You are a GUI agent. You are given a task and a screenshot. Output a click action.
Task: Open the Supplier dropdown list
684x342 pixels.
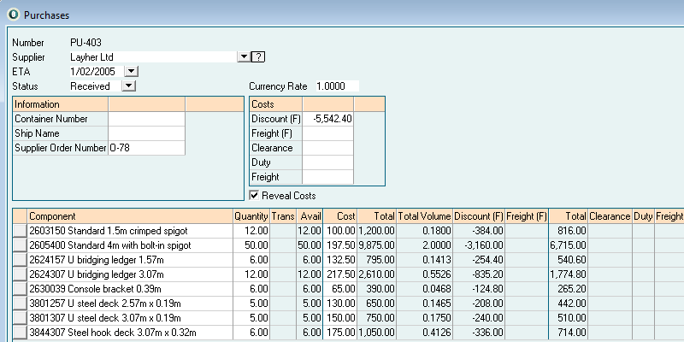tap(244, 56)
